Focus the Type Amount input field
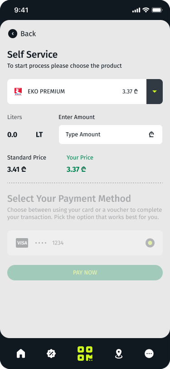Viewport: 170px width, 369px height. pos(111,135)
